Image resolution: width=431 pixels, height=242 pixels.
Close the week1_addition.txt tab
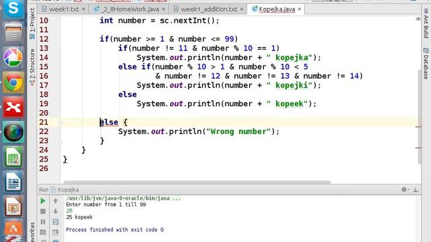point(242,9)
